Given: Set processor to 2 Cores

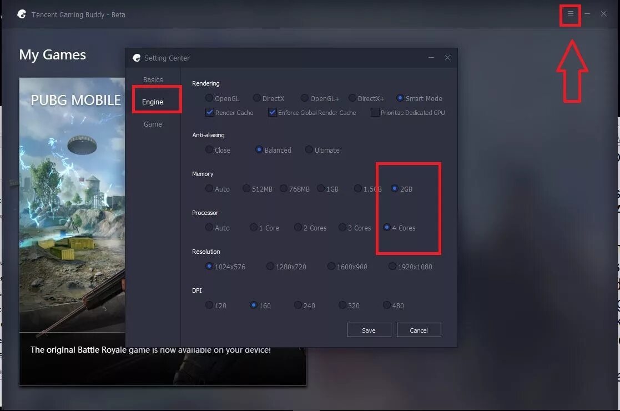Looking at the screenshot, I should pyautogui.click(x=298, y=228).
